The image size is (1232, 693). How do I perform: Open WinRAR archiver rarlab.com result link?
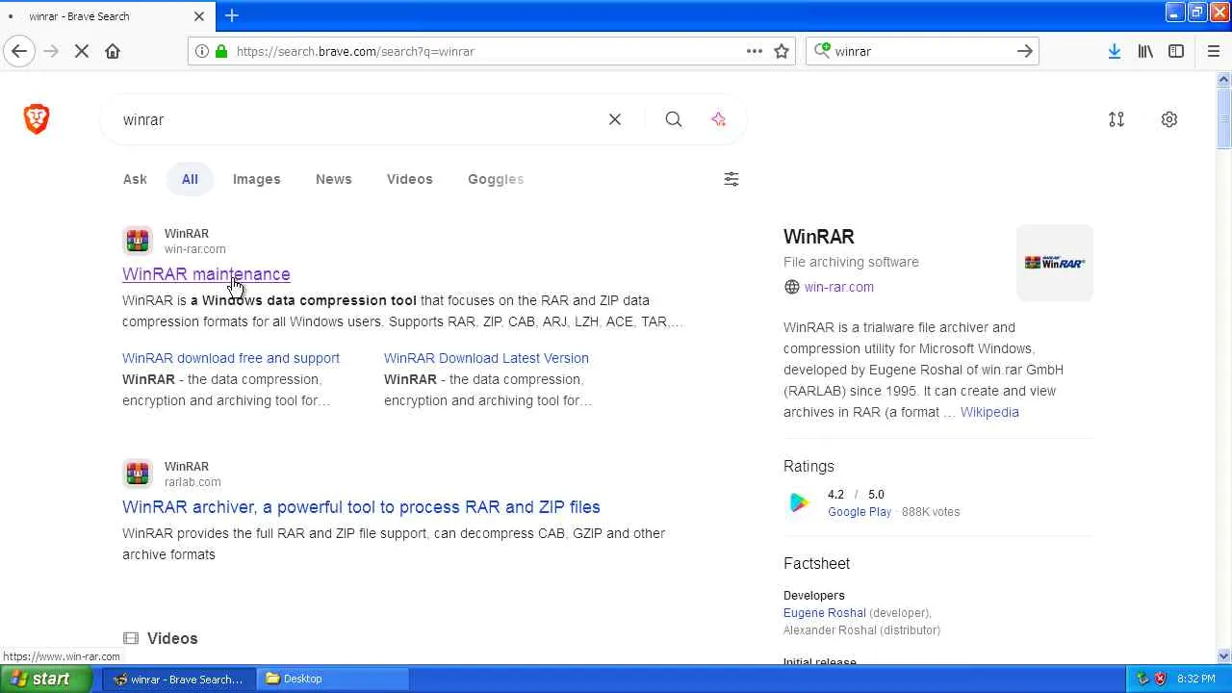click(x=361, y=507)
